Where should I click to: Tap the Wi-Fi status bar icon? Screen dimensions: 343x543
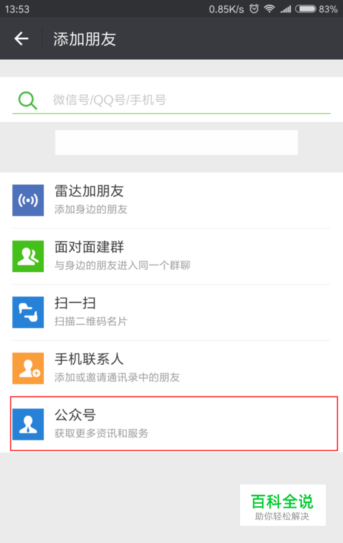[x=270, y=9]
